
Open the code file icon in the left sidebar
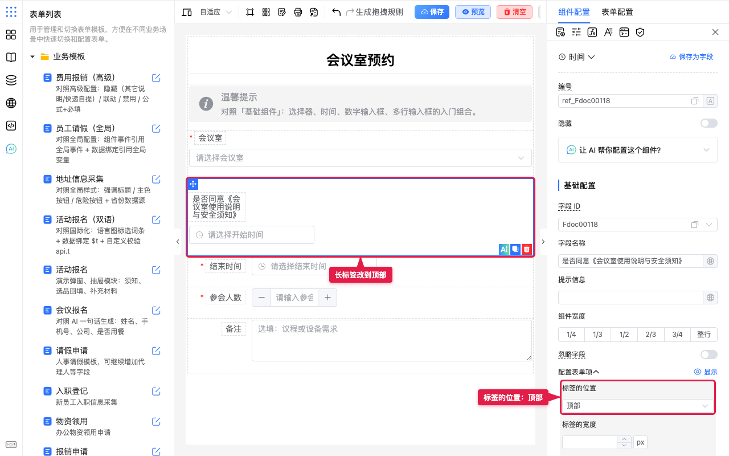click(x=11, y=126)
